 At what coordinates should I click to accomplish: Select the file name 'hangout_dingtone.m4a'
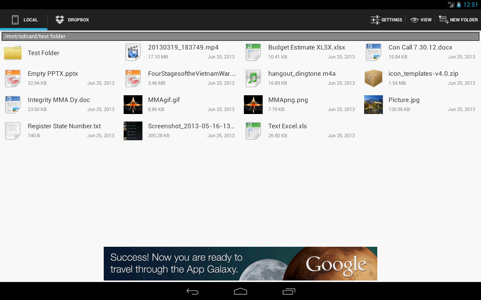coord(302,74)
